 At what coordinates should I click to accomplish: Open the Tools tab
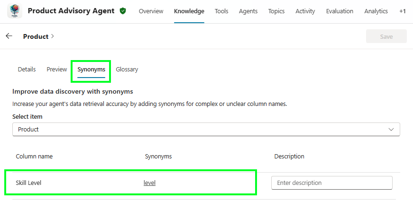tap(221, 11)
